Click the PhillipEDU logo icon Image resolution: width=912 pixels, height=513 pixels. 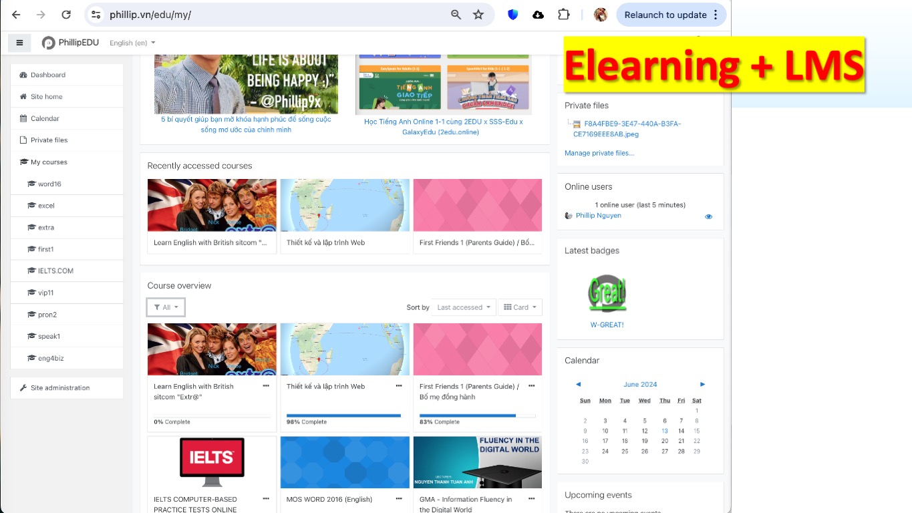tap(49, 43)
